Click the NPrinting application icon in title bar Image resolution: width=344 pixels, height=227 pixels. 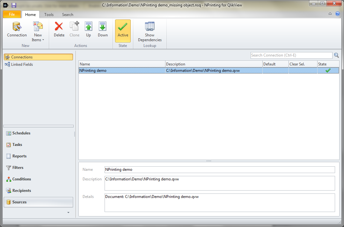6,5
